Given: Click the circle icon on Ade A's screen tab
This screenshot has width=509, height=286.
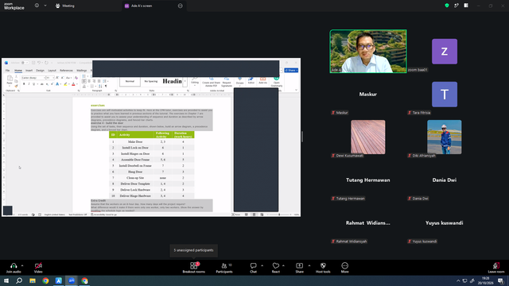Looking at the screenshot, I should click(181, 6).
